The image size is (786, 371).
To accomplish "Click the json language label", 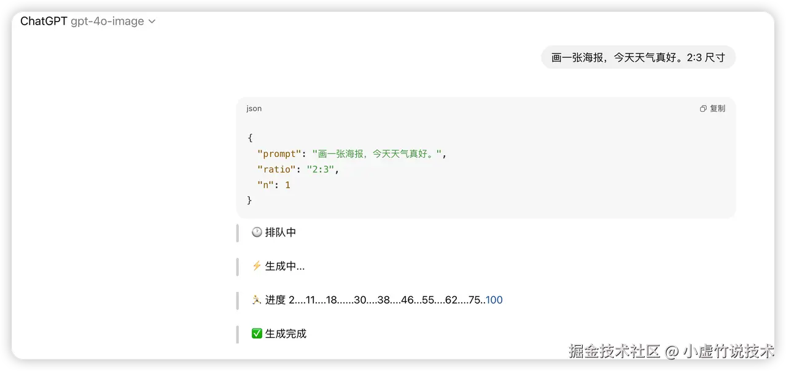I will click(x=254, y=109).
